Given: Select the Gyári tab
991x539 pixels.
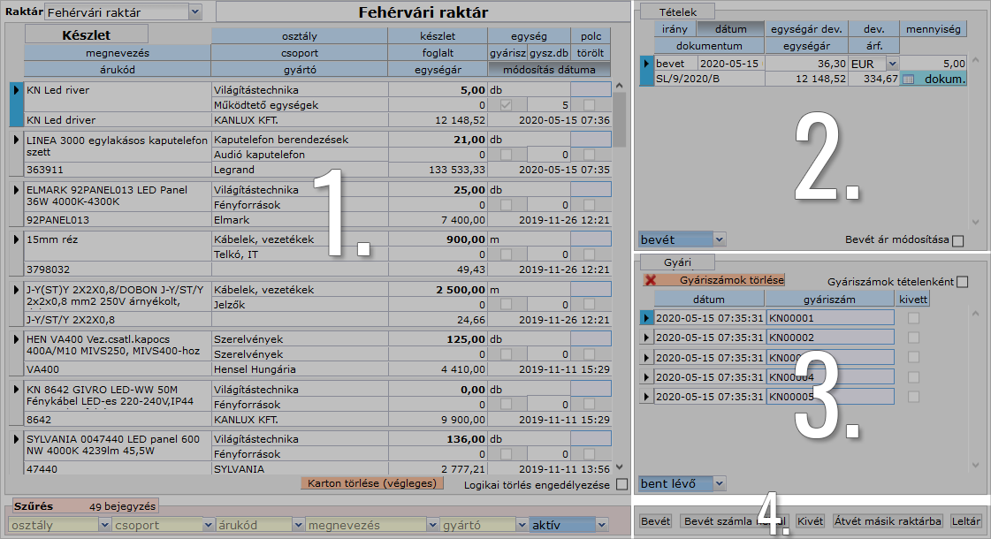Looking at the screenshot, I should point(677,262).
